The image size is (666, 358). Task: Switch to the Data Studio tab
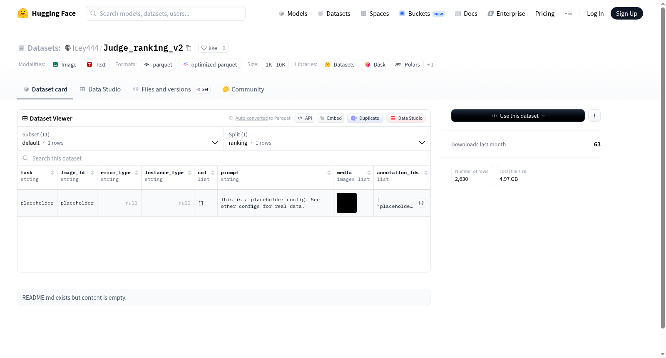click(x=100, y=89)
